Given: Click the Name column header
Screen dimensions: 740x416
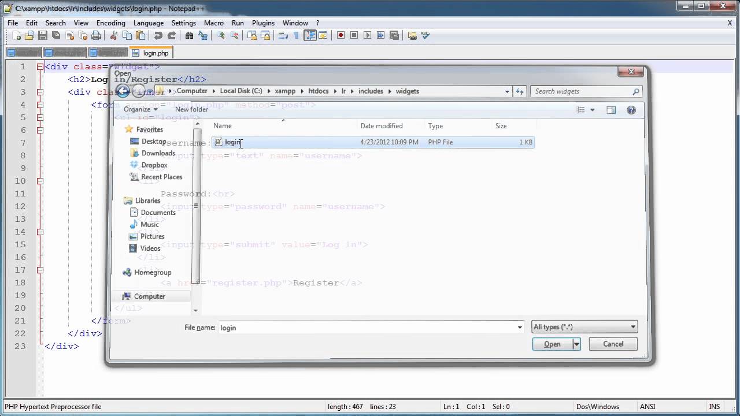Looking at the screenshot, I should pos(222,126).
